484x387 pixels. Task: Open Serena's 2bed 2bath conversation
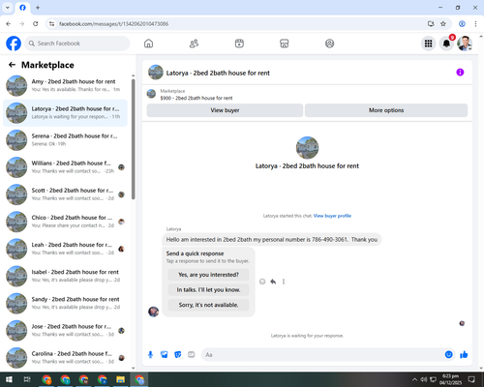(65, 140)
